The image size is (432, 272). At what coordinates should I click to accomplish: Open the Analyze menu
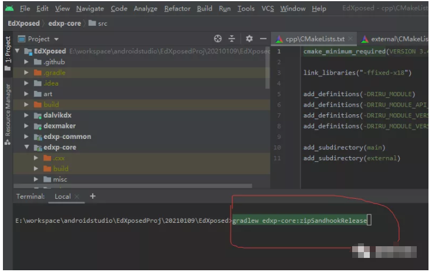[146, 9]
